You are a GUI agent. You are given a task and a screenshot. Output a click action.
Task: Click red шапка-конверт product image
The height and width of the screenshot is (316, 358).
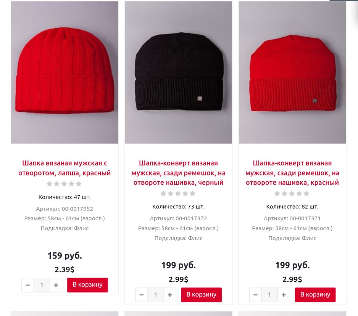292,72
